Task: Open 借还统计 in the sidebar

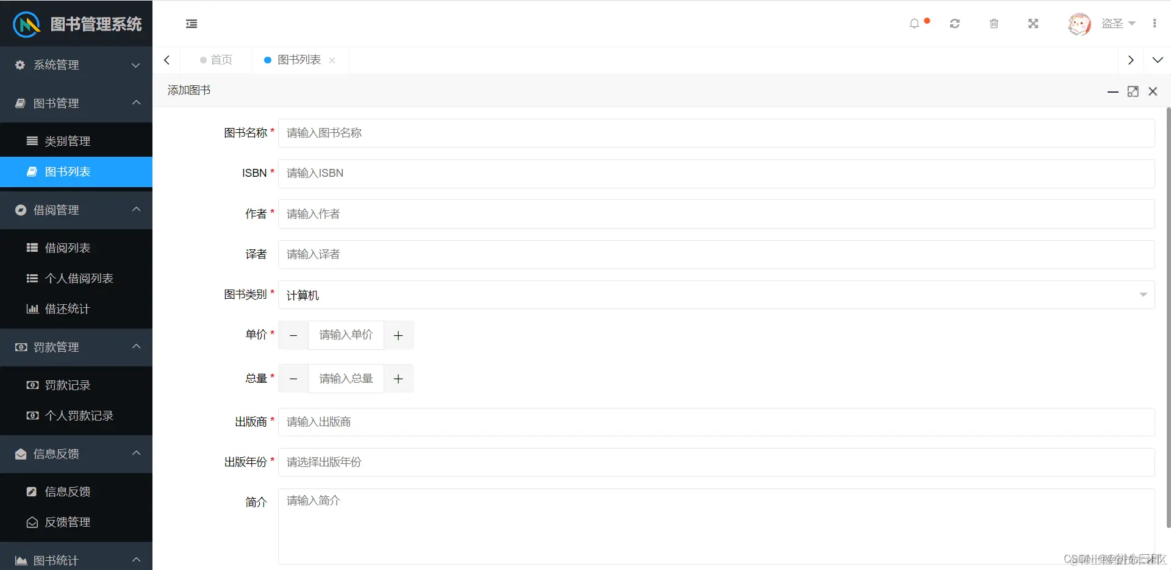Action: pos(76,308)
